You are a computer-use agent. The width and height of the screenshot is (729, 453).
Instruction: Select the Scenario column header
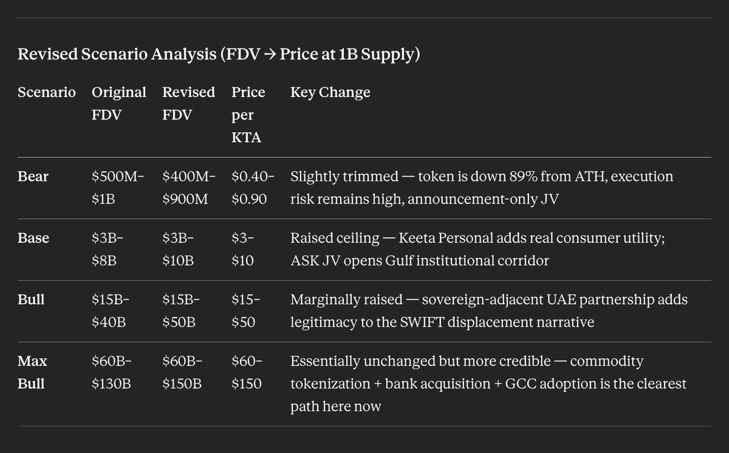coord(47,92)
